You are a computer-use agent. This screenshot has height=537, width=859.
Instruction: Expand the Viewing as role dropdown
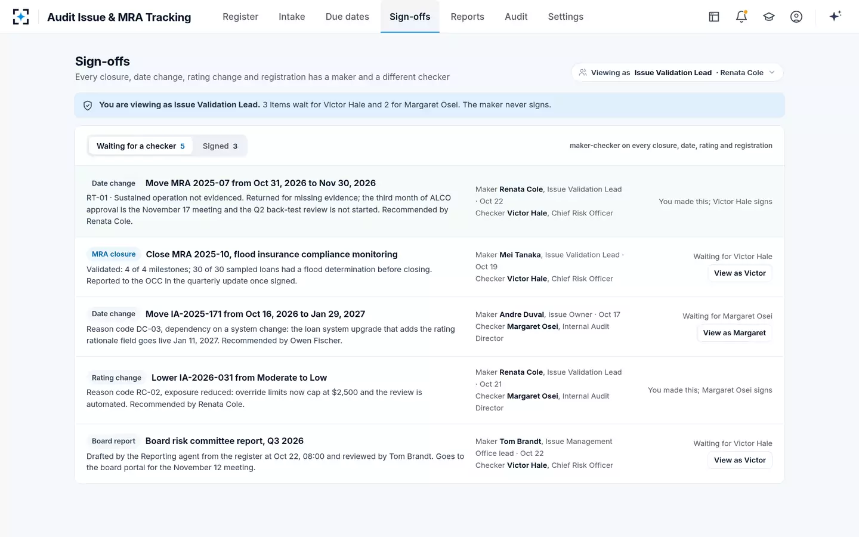677,73
